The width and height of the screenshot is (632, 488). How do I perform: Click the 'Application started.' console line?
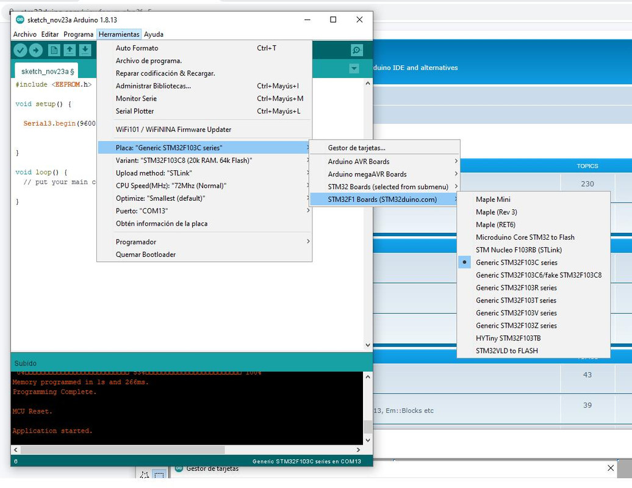pyautogui.click(x=52, y=431)
